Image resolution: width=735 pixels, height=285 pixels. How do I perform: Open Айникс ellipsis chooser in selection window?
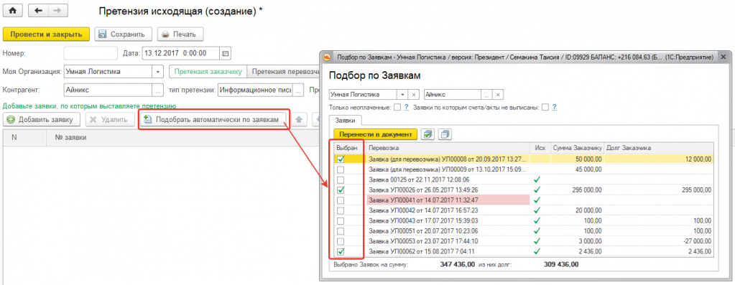(487, 94)
